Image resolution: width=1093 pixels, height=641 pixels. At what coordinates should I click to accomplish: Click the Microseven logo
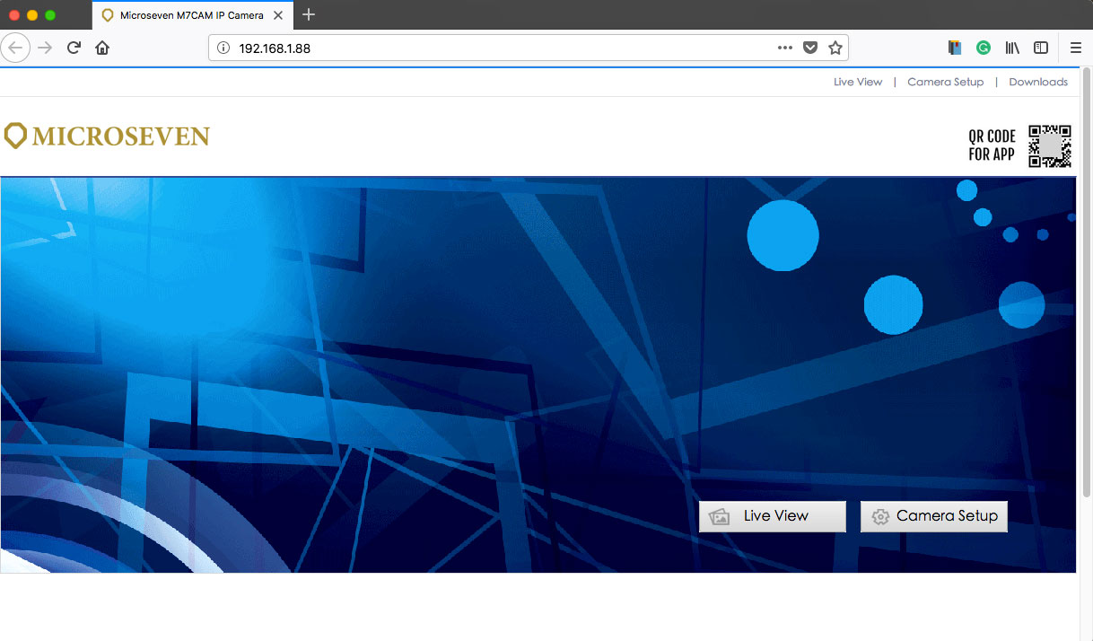pos(107,136)
